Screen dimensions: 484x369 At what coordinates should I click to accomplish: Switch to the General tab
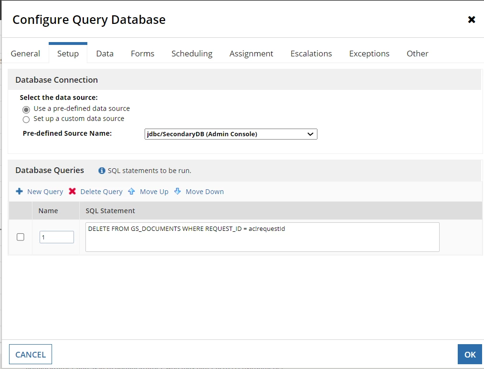25,54
